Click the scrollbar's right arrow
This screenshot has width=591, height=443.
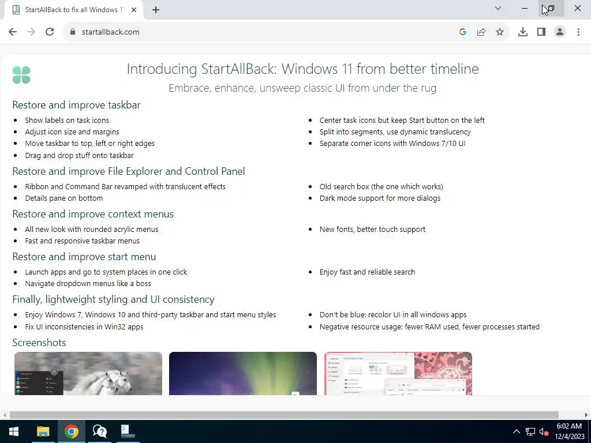coord(586,415)
